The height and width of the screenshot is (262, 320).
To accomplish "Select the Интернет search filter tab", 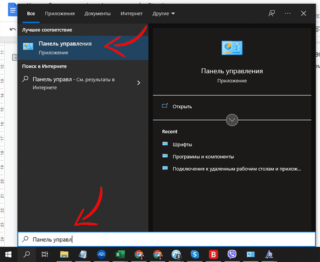I will click(x=132, y=14).
